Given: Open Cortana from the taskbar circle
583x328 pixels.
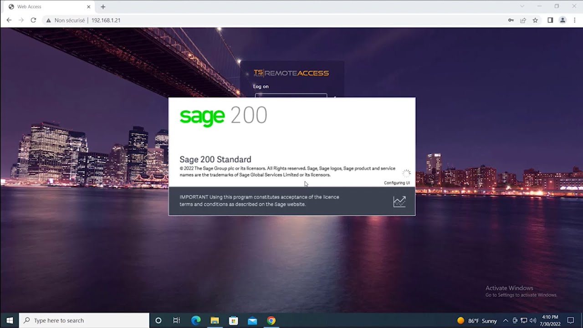Looking at the screenshot, I should (158, 320).
